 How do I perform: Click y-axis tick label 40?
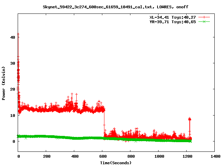(x=13, y=37)
